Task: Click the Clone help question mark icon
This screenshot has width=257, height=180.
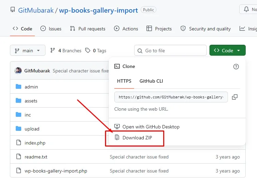Action: click(236, 67)
